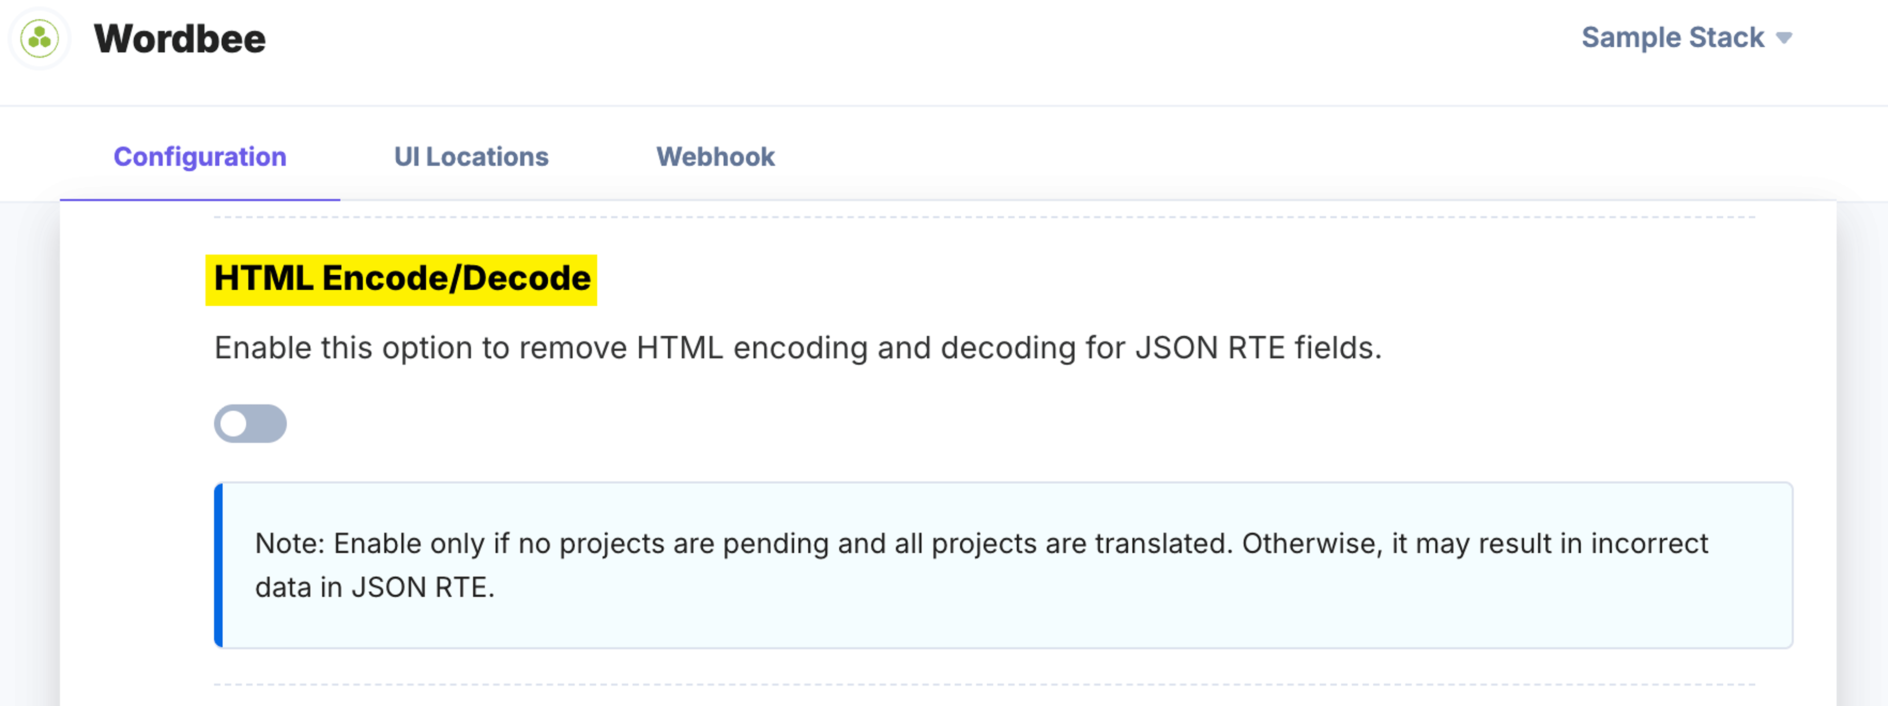Viewport: 1888px width, 706px height.
Task: Enable the HTML Encode/Decode toggle
Action: coord(250,424)
